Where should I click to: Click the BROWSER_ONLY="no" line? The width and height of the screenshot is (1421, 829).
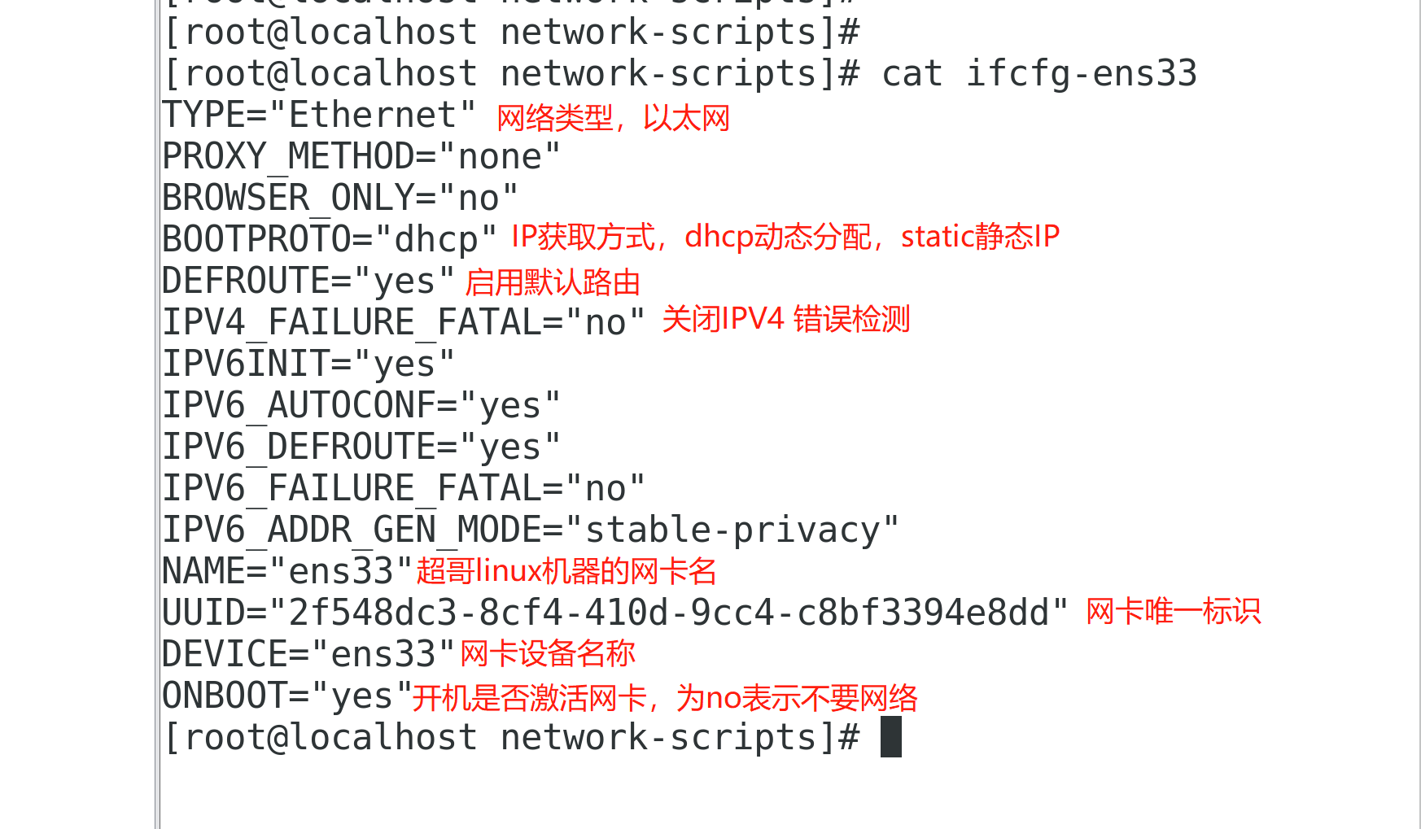click(340, 199)
